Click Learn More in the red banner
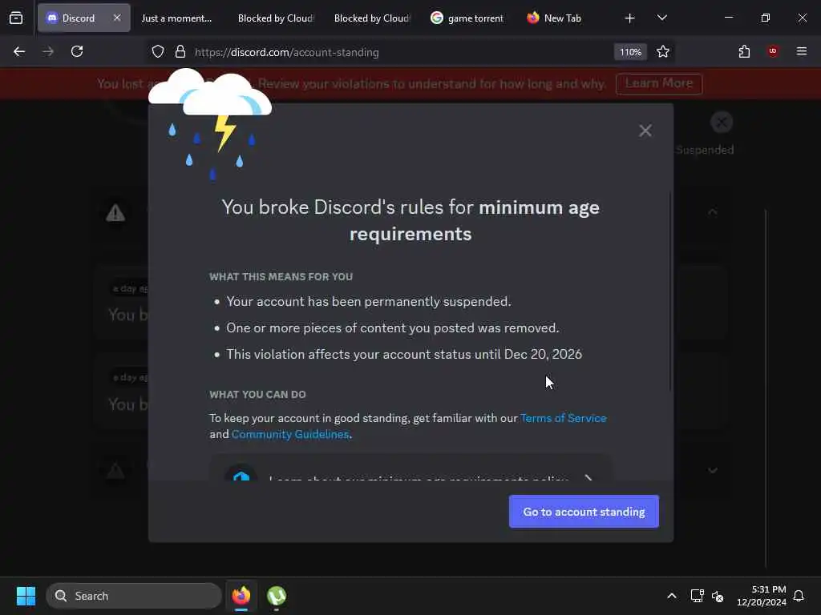This screenshot has height=615, width=821. coord(659,83)
